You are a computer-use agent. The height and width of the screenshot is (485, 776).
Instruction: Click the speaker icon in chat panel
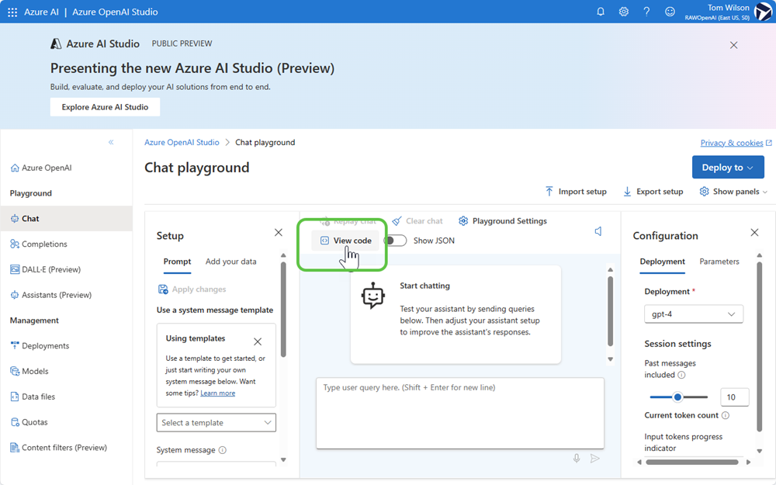click(598, 231)
